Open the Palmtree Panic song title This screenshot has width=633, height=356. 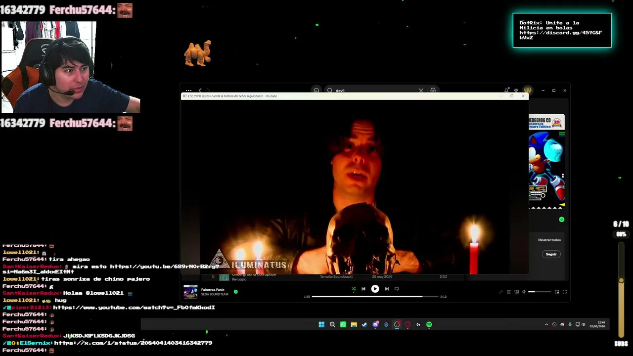[x=213, y=290]
